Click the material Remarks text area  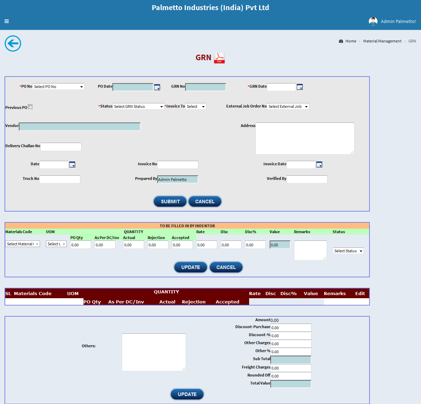(x=310, y=251)
